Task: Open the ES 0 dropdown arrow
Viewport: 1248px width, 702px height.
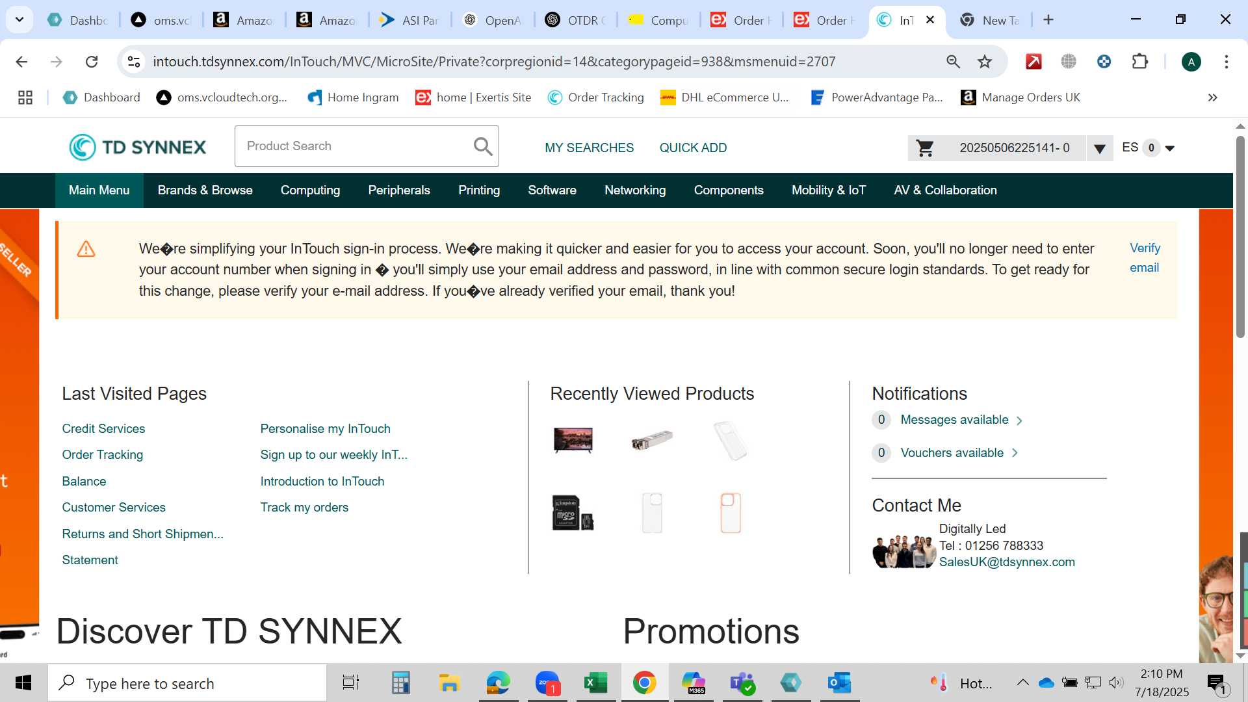Action: (1170, 148)
